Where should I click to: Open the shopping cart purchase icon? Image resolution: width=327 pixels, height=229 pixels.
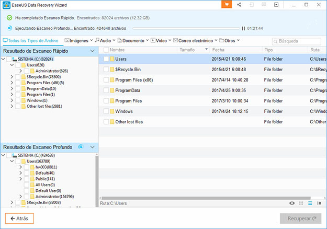[227, 5]
